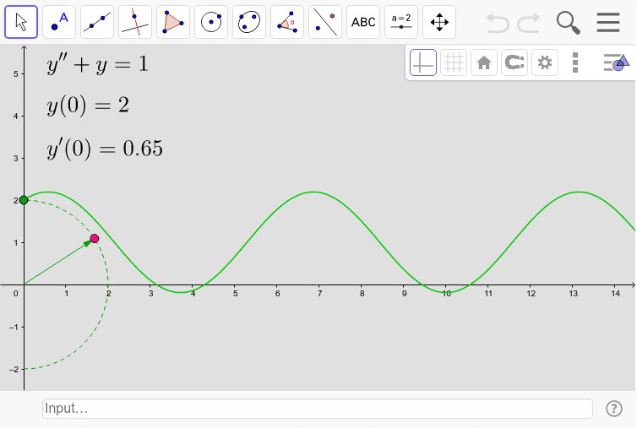The image size is (637, 428).
Task: Open graphics settings gear
Action: 545,62
